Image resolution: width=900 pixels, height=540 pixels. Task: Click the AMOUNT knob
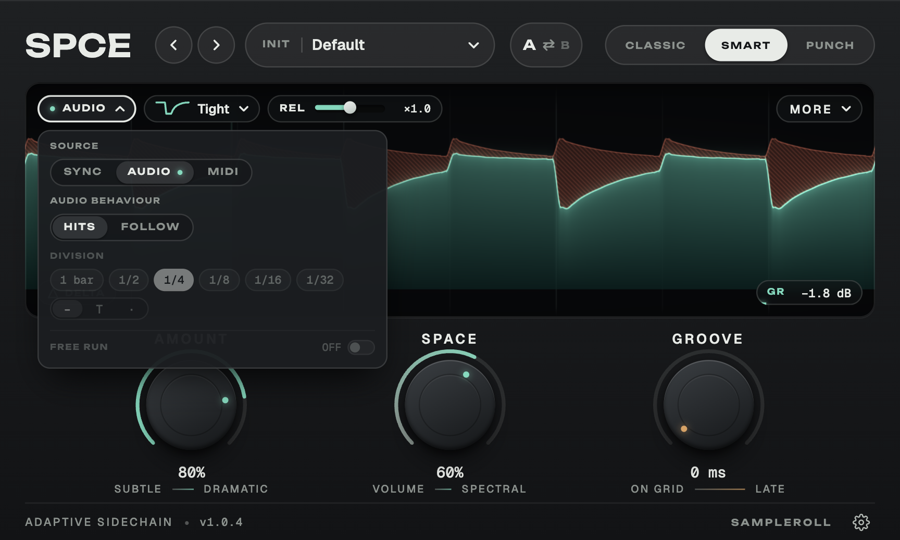point(191,404)
